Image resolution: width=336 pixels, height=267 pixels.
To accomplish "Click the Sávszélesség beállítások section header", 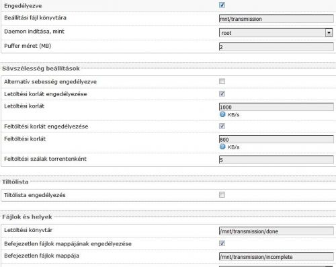I will [x=41, y=69].
